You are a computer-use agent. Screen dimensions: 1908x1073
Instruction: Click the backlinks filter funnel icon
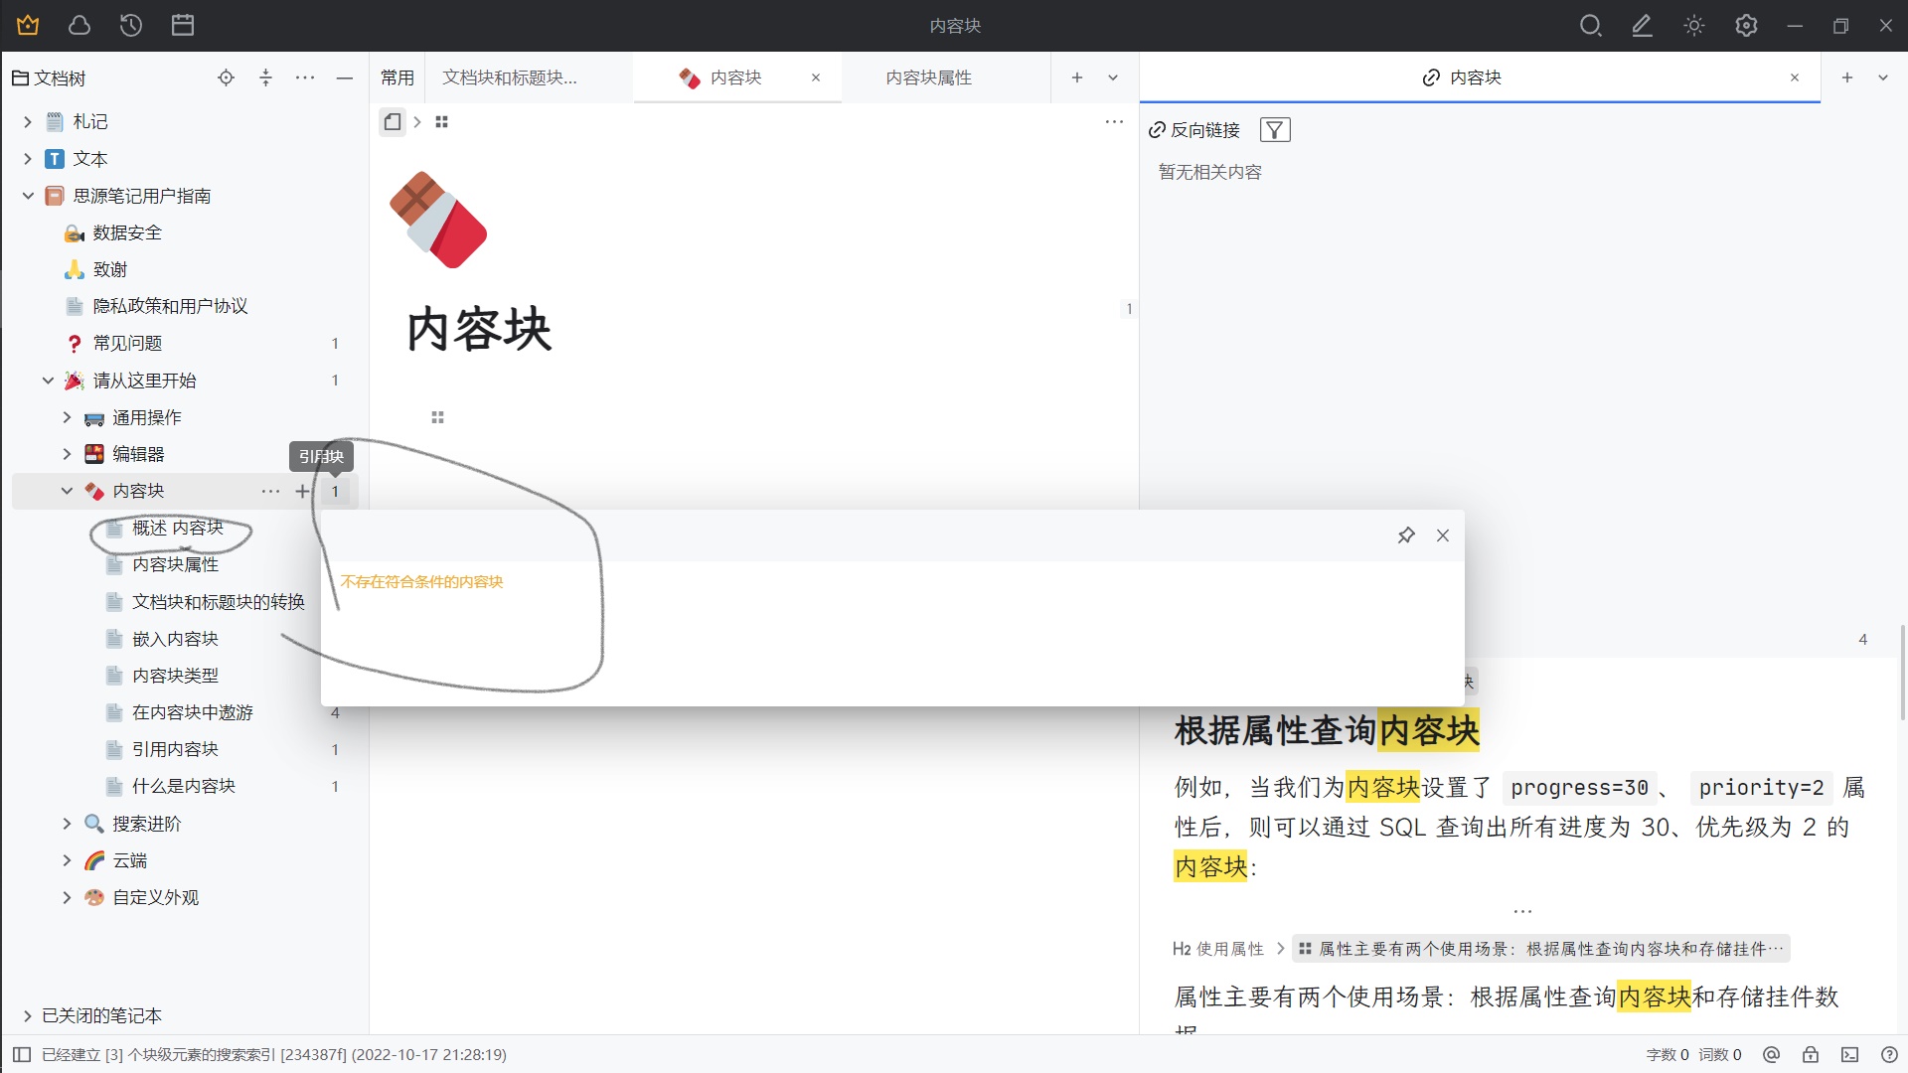point(1275,130)
